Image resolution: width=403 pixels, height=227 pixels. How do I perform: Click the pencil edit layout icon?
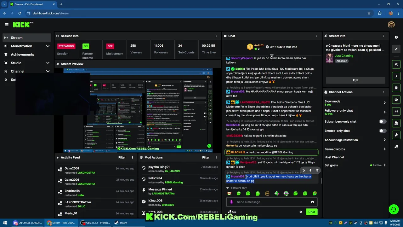pyautogui.click(x=396, y=49)
